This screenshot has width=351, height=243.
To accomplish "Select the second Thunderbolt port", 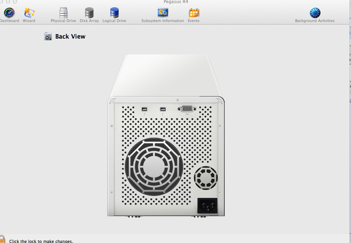I will 163,109.
